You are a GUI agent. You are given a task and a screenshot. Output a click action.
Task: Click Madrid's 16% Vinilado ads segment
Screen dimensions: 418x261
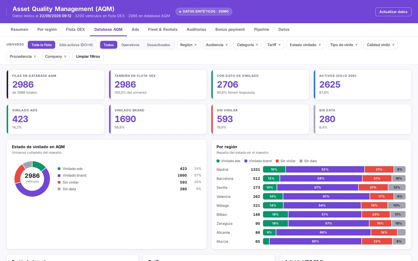click(x=274, y=169)
